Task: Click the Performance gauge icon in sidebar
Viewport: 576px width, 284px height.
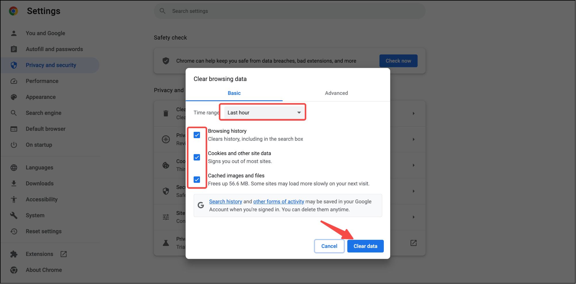Action: (14, 81)
